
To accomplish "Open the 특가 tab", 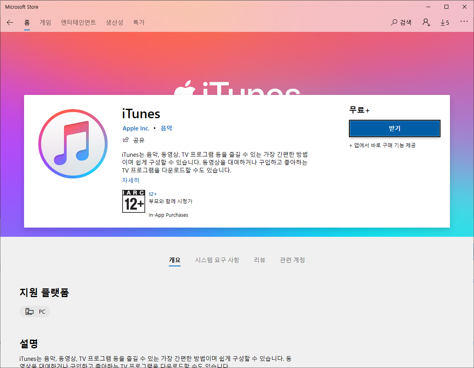I will 139,22.
